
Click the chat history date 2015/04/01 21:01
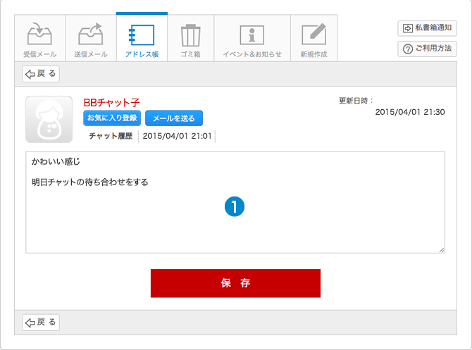(177, 136)
